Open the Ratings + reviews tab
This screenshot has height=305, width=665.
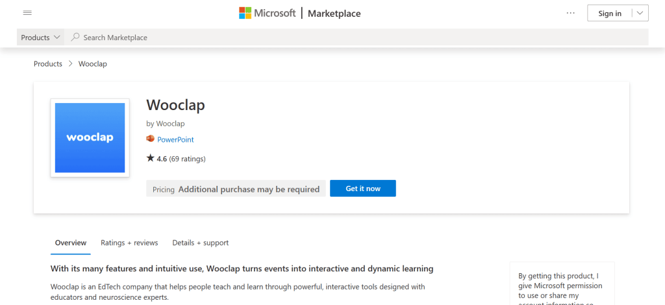coord(129,243)
